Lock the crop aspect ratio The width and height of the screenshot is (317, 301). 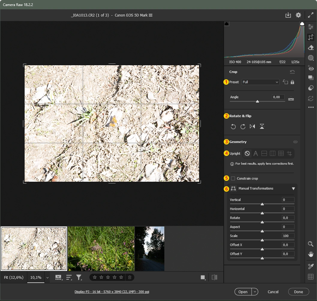pyautogui.click(x=292, y=82)
